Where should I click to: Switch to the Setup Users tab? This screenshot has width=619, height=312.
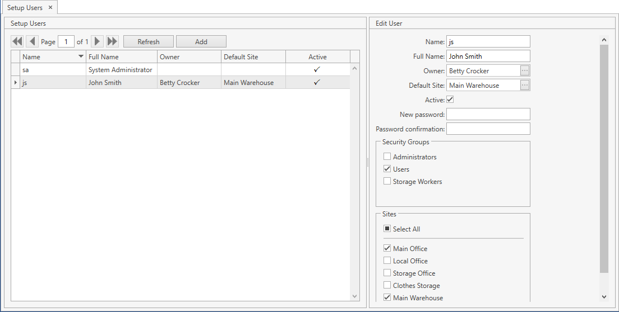(x=25, y=8)
